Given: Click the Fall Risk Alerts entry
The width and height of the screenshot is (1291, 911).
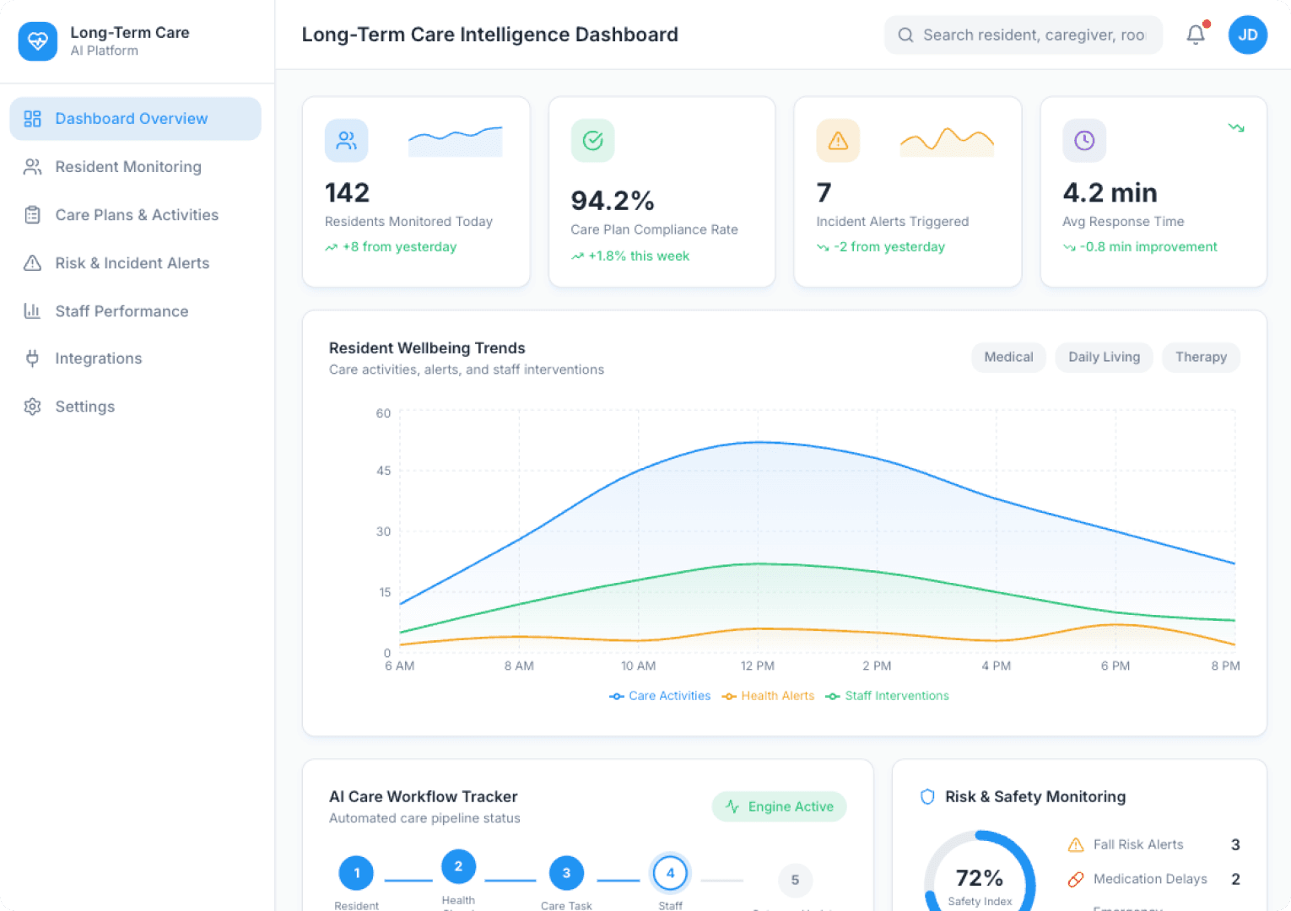Looking at the screenshot, I should (x=1138, y=844).
